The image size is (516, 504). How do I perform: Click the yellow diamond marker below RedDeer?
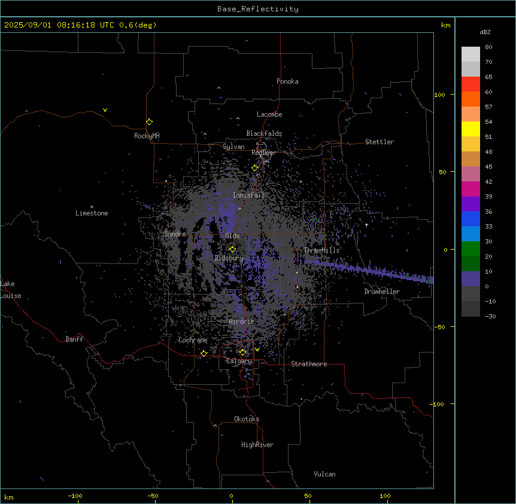255,168
